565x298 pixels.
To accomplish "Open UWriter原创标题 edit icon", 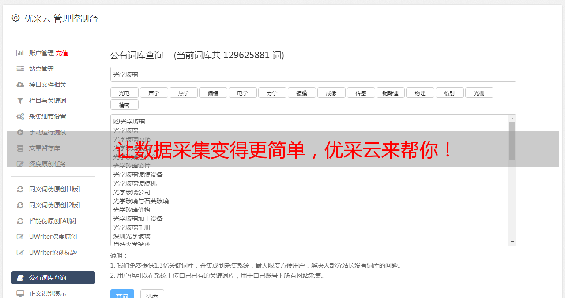I will pyautogui.click(x=20, y=253).
